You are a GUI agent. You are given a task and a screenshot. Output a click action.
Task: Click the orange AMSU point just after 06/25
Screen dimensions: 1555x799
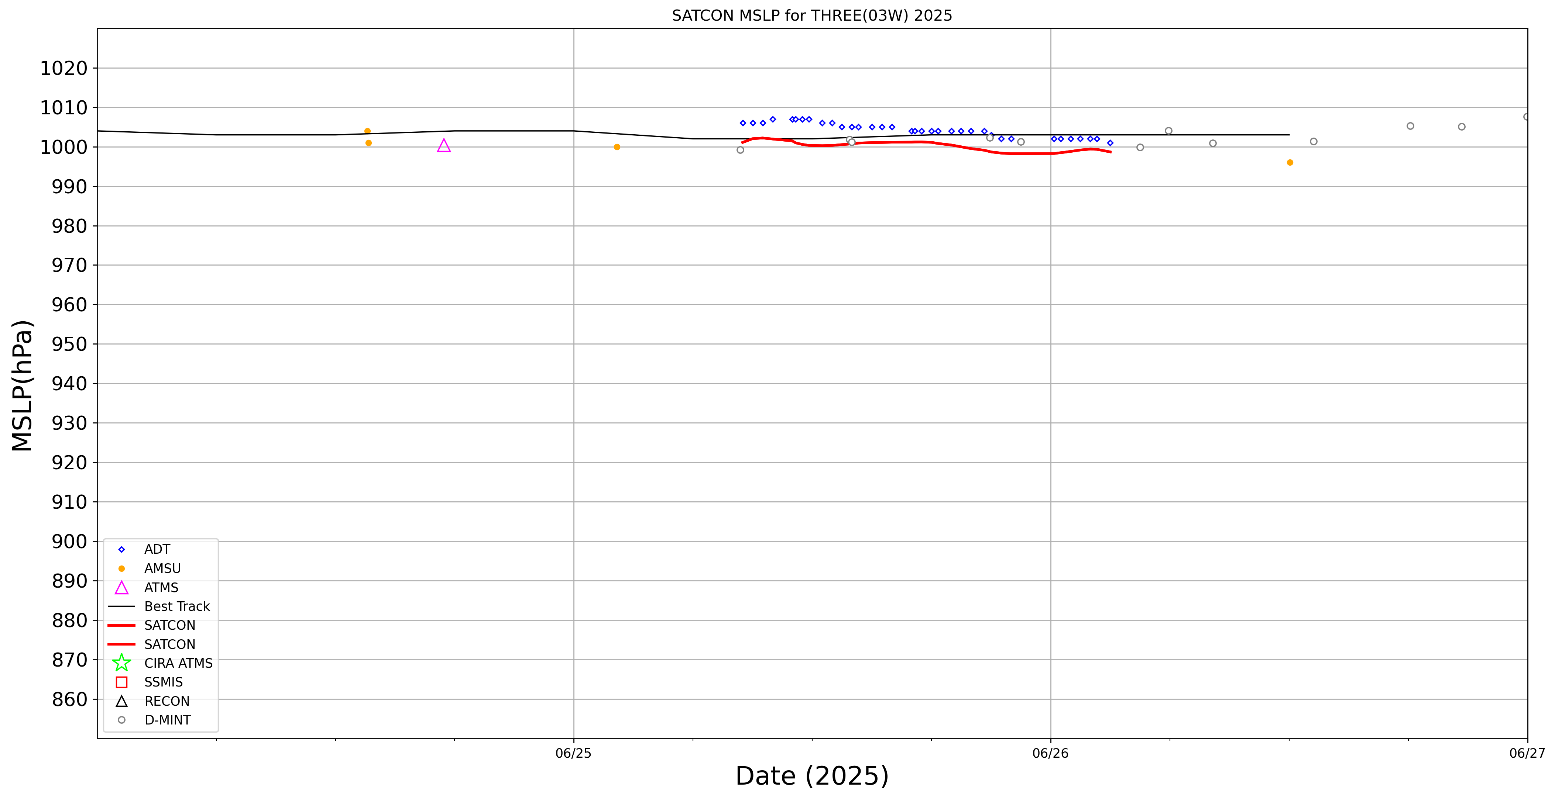(x=617, y=147)
